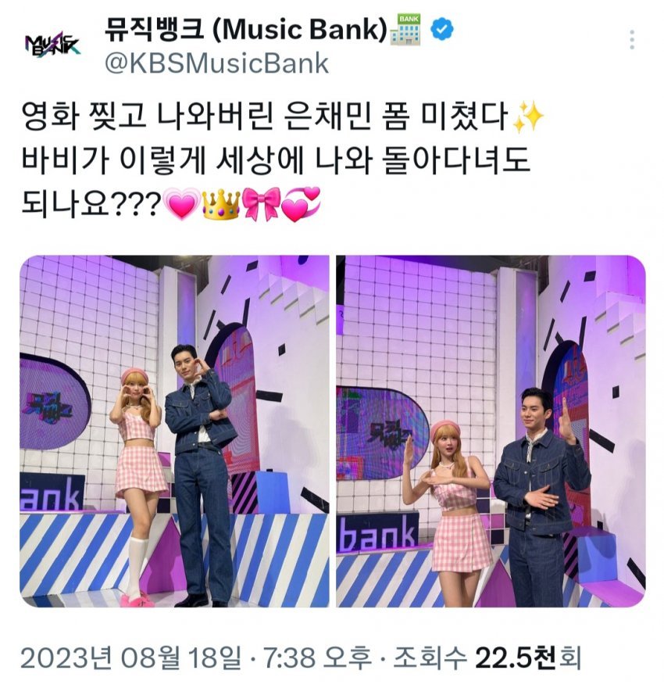Click the 뮤직뱅크 (Music Bank) display name
664x688 pixels.
pyautogui.click(x=245, y=30)
